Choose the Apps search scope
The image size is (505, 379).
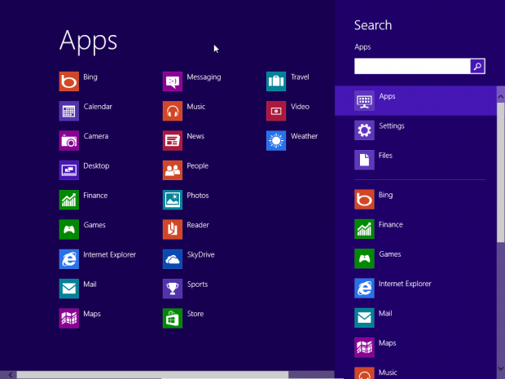pos(415,101)
